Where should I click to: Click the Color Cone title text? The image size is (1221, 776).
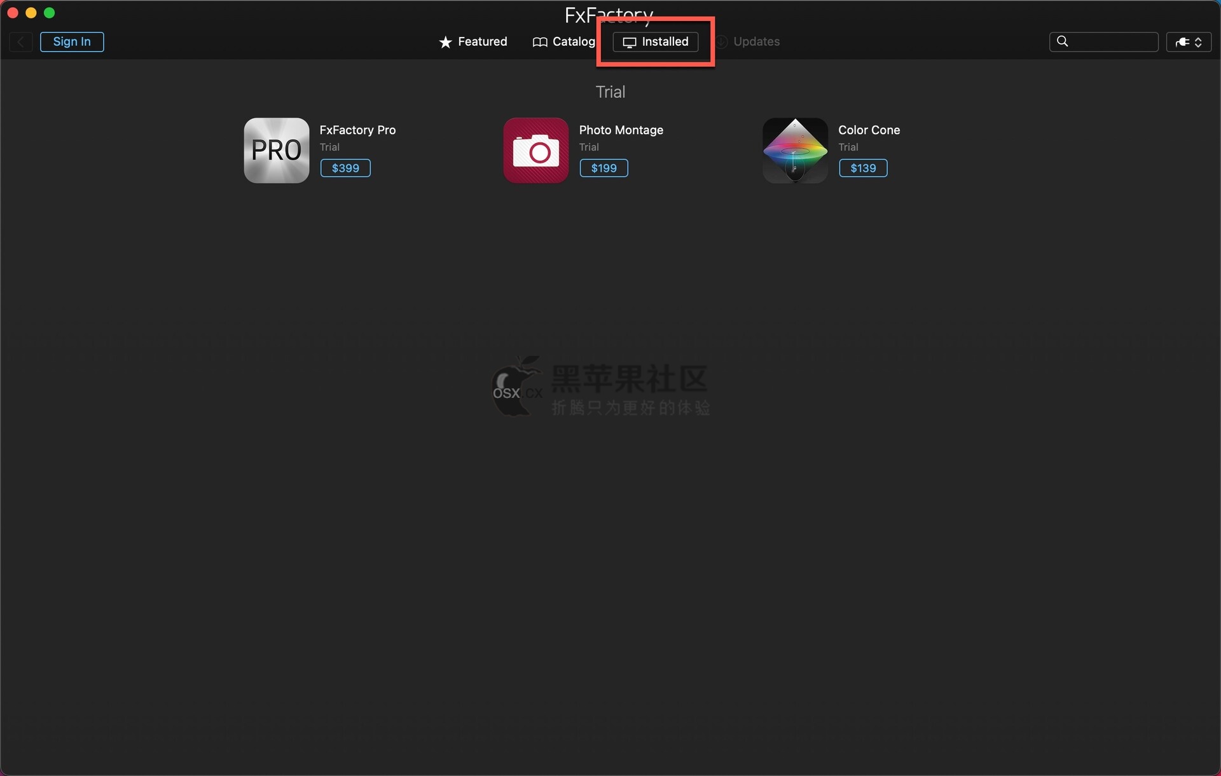(x=869, y=130)
